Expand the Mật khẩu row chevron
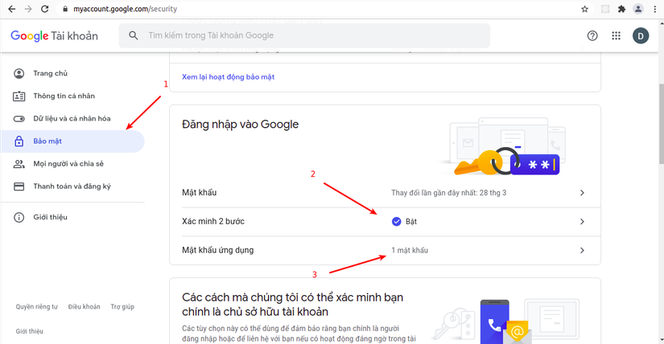The width and height of the screenshot is (664, 344). tap(582, 193)
